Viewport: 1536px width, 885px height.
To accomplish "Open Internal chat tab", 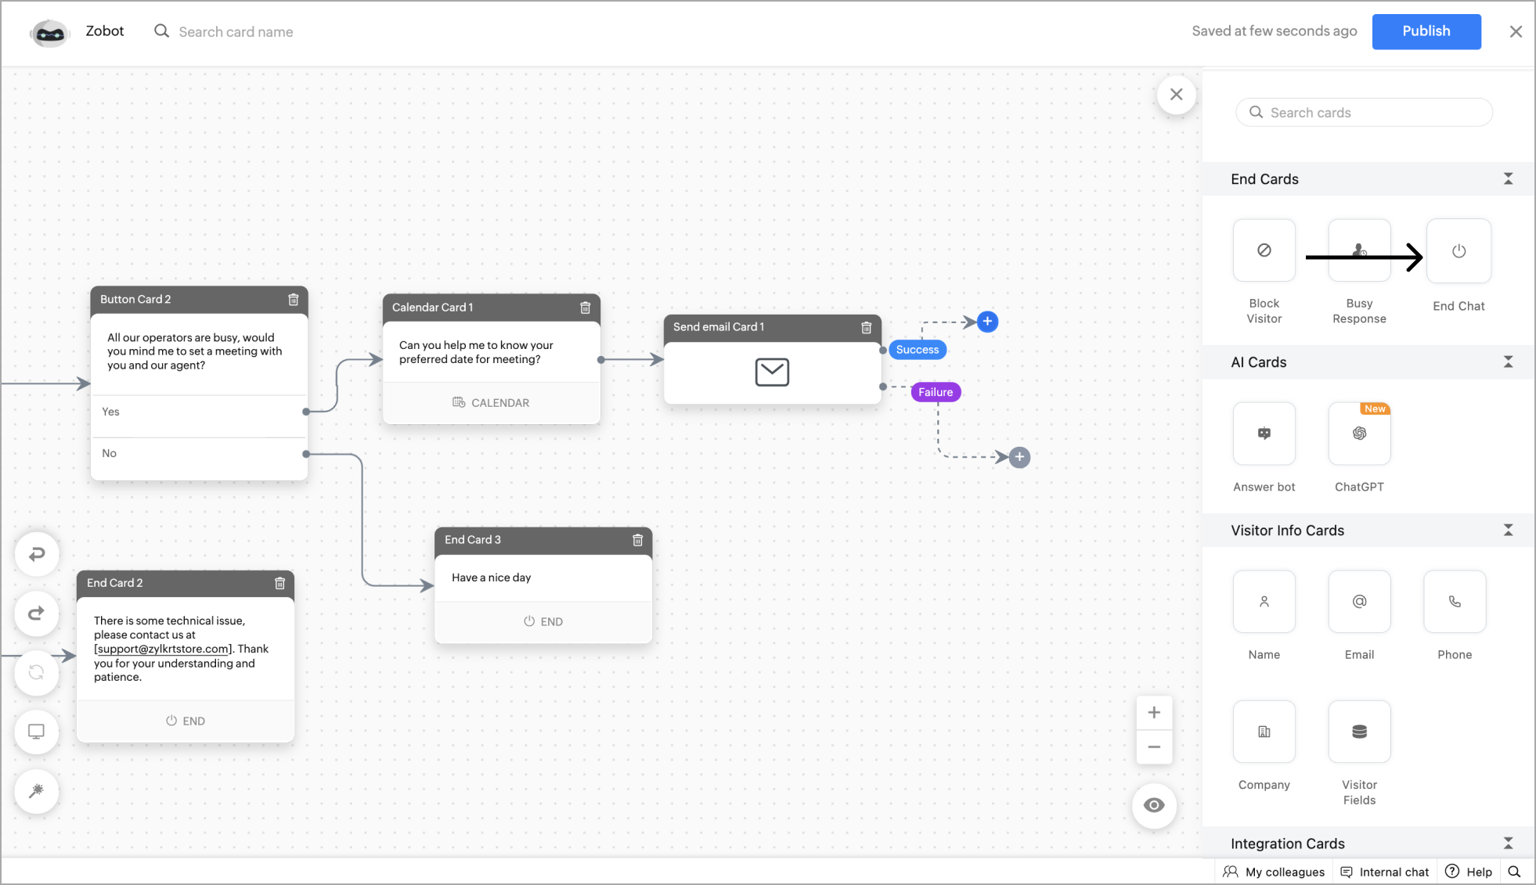I will coord(1385,872).
